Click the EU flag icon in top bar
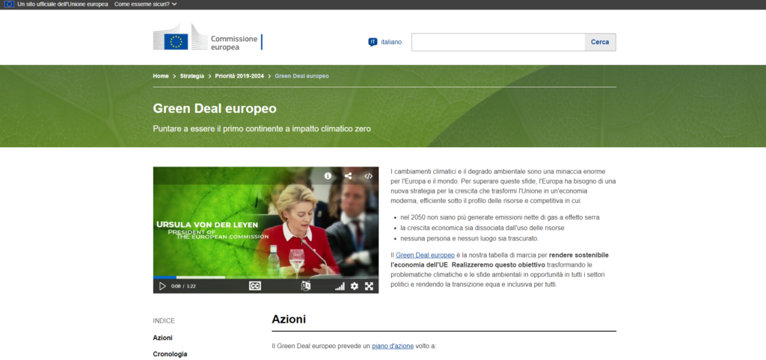 9,4
